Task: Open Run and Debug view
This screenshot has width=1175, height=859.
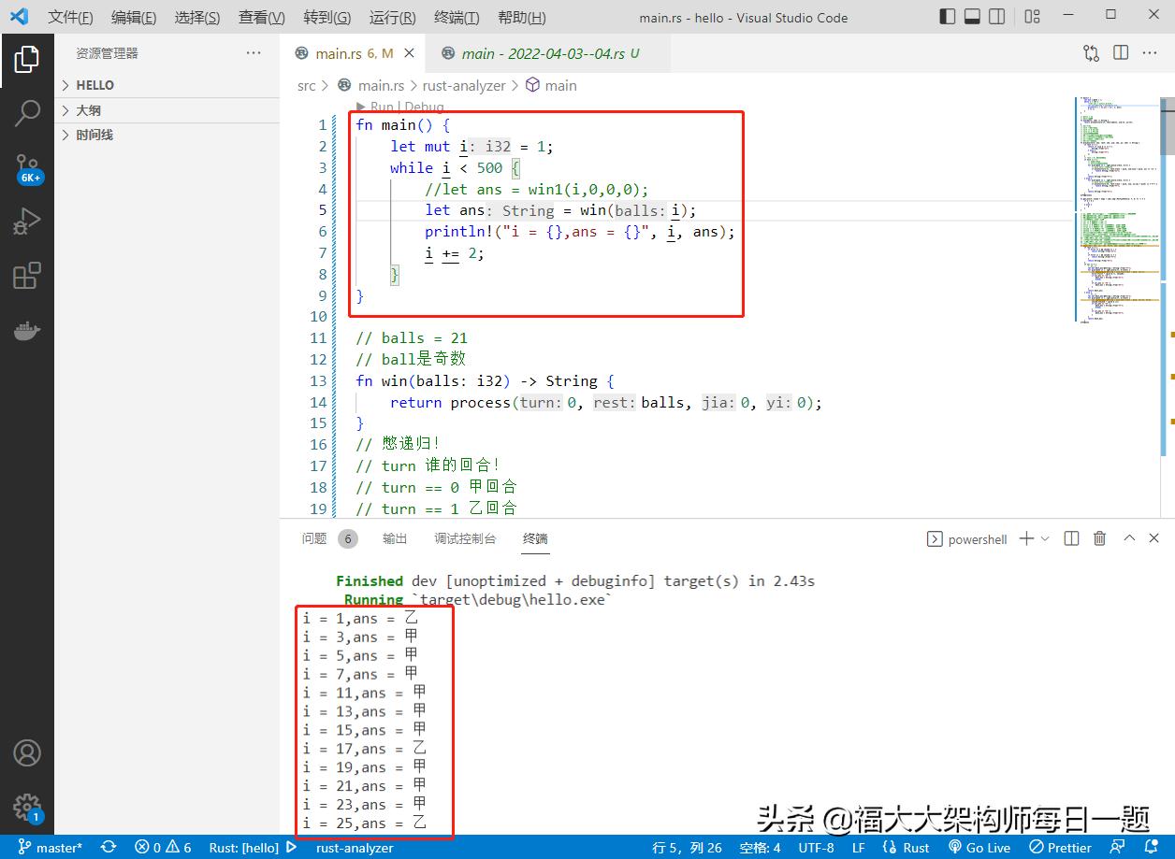Action: (x=26, y=222)
